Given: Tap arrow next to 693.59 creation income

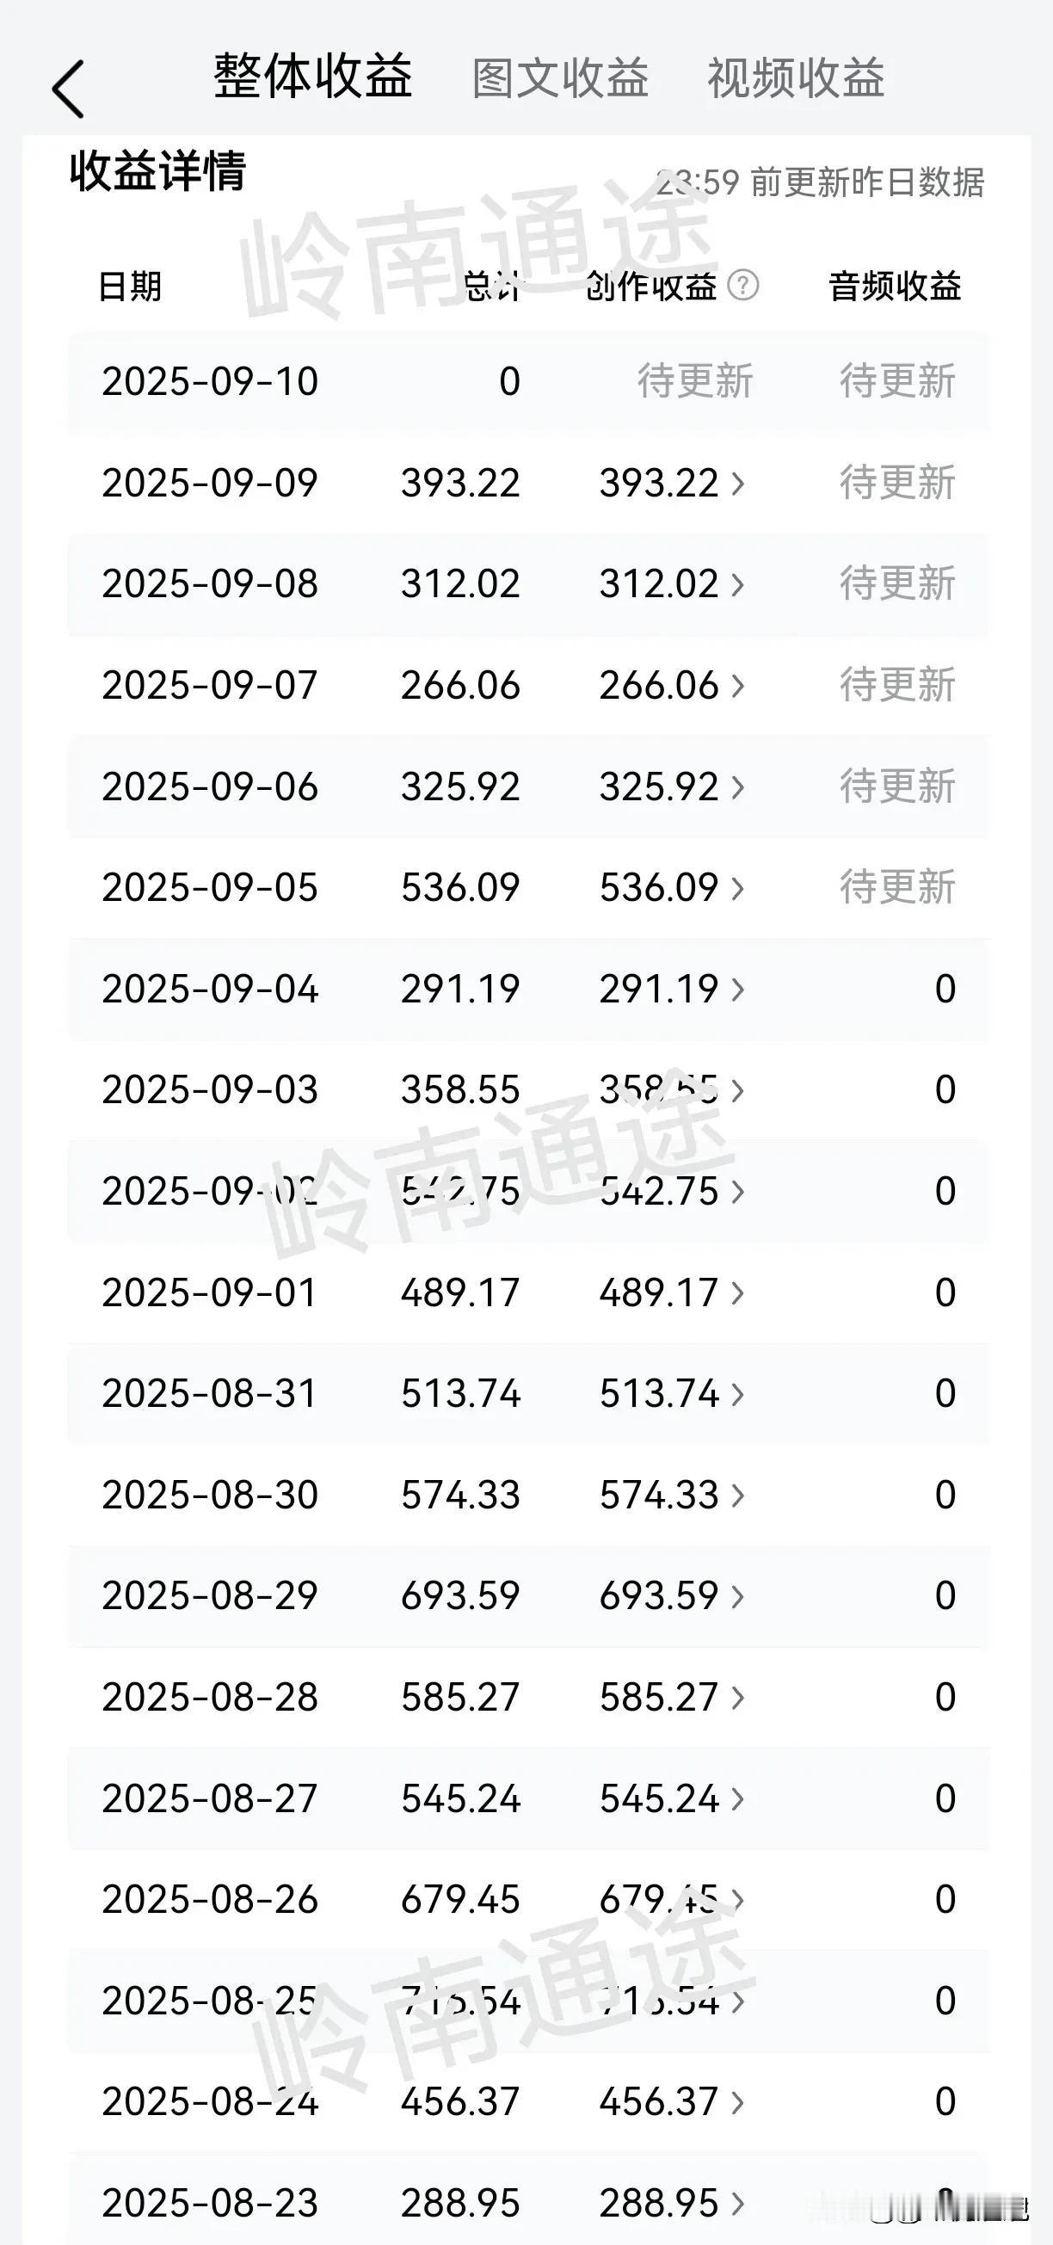Looking at the screenshot, I should tap(738, 1594).
